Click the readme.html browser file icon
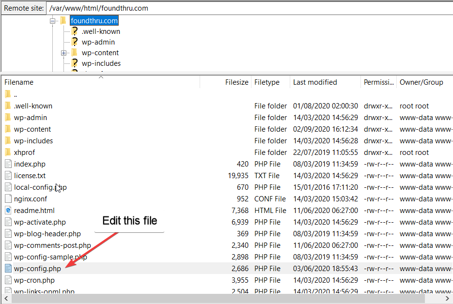The width and height of the screenshot is (453, 304). point(8,211)
